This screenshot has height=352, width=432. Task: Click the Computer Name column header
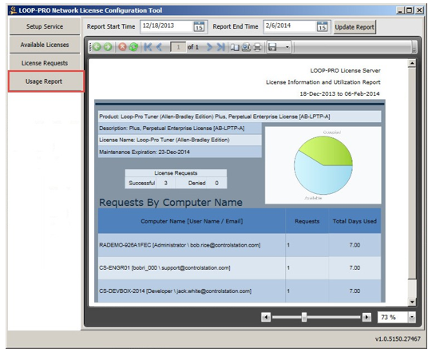(x=192, y=221)
